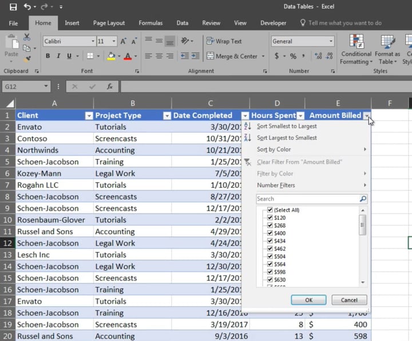The height and width of the screenshot is (341, 412).
Task: Toggle the (Select All) checkbox
Action: tap(270, 209)
